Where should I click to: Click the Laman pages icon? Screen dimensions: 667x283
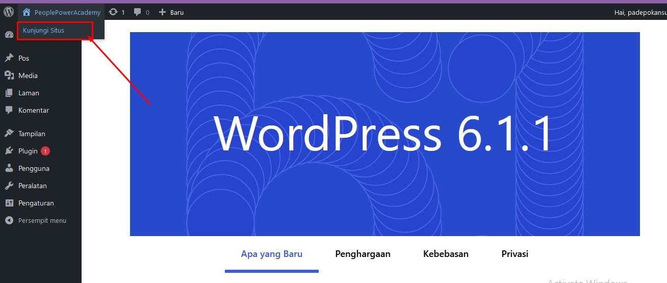pyautogui.click(x=9, y=93)
